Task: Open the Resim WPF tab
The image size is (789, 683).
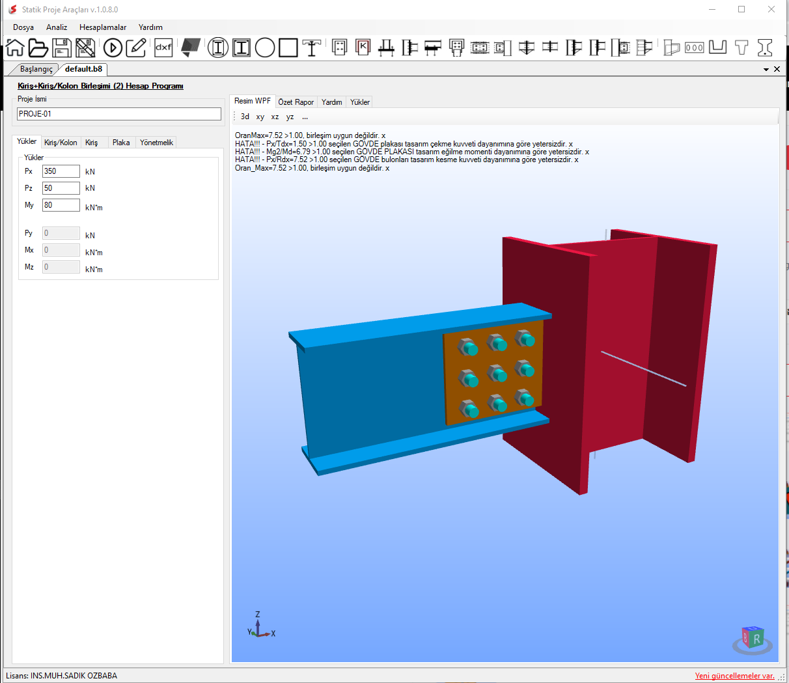Action: point(253,101)
